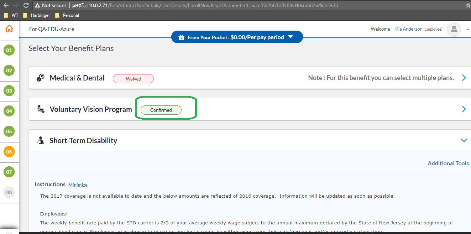
Task: Reload the page with browser refresh icon
Action: [x=26, y=5]
